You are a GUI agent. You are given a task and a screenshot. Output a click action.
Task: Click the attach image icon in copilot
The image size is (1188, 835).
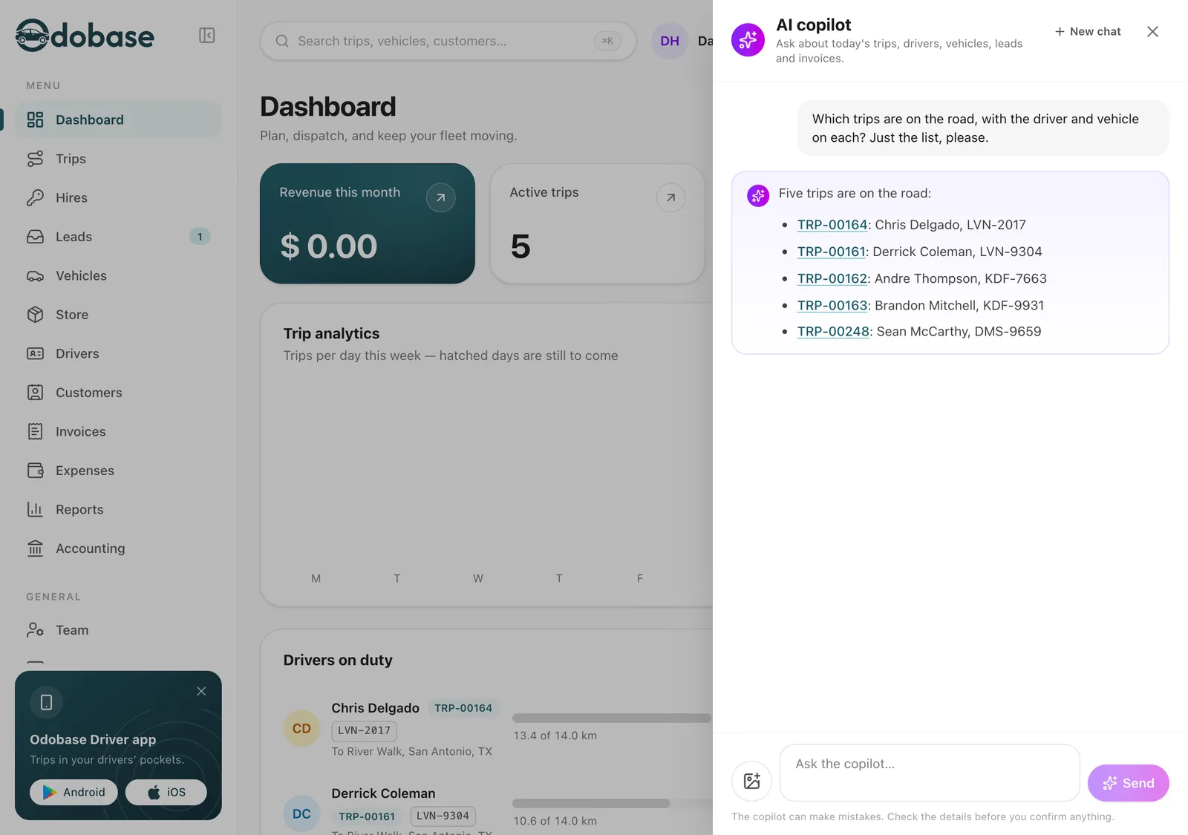(751, 781)
